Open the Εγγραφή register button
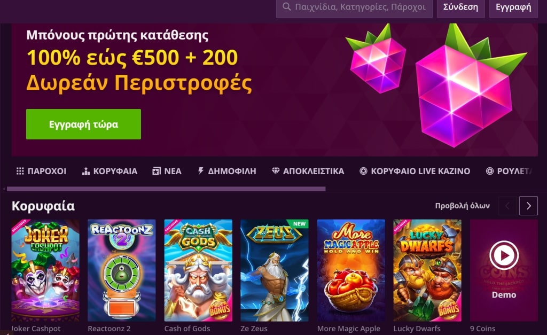This screenshot has width=547, height=335. point(513,7)
